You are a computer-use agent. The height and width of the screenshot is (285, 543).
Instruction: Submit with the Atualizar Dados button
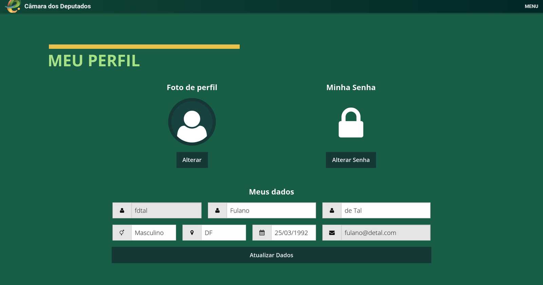coord(271,255)
